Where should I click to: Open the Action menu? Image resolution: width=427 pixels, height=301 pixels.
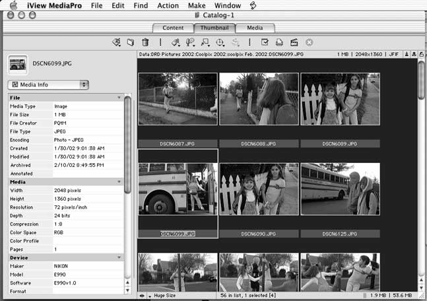pyautogui.click(x=168, y=5)
